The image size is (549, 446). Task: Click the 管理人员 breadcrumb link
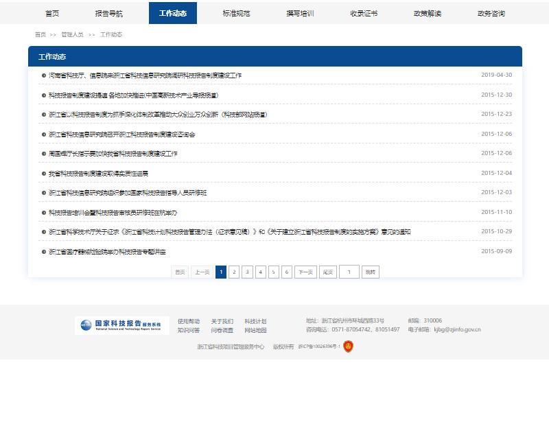coord(72,34)
